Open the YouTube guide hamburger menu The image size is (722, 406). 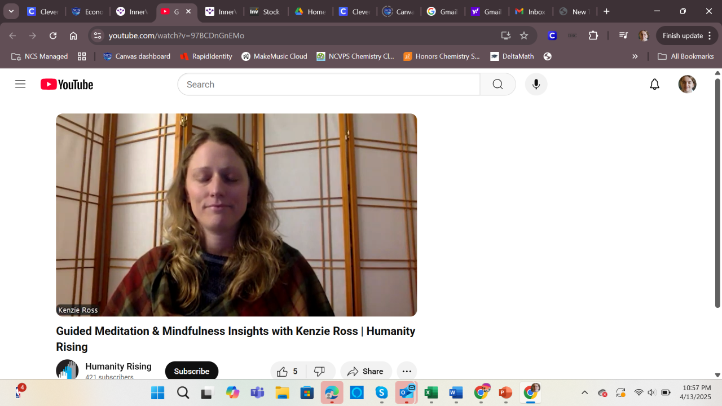point(20,85)
